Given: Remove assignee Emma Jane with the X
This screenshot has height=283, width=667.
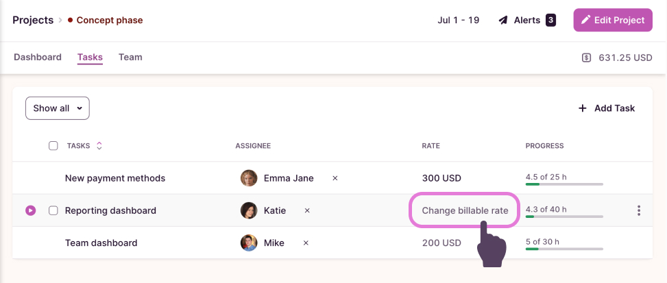Looking at the screenshot, I should coord(335,178).
